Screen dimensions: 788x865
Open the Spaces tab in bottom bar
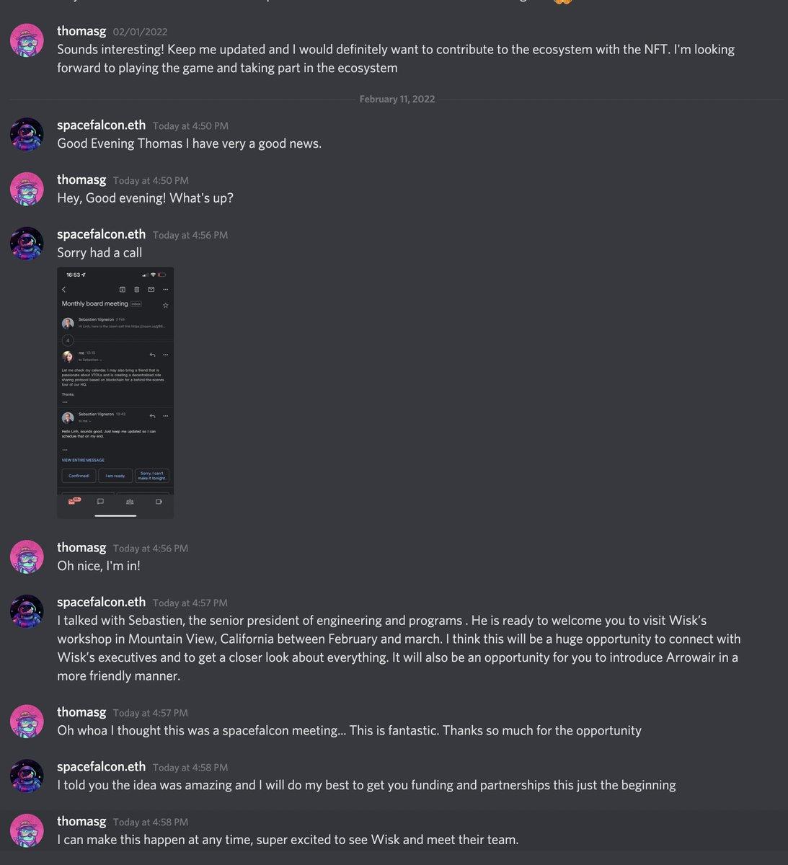click(130, 501)
